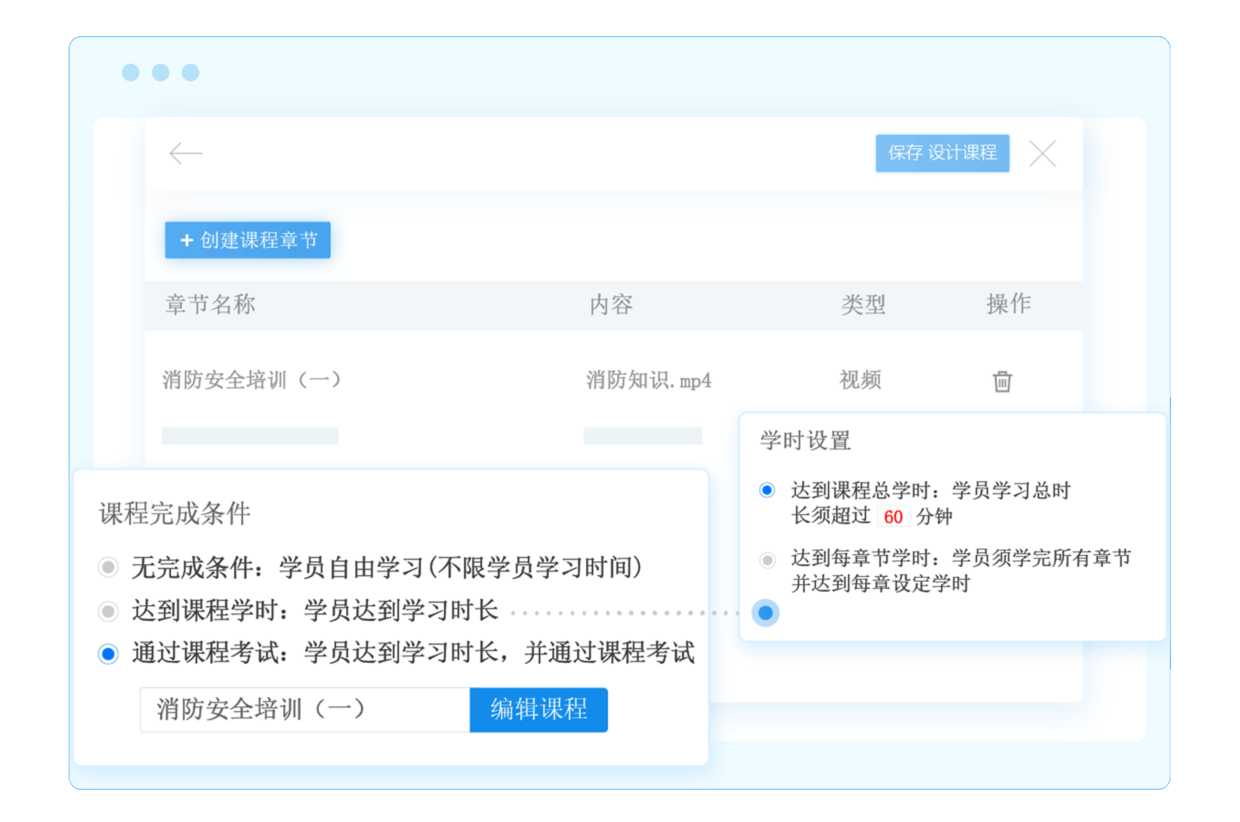Screen dimensions: 1240x822
Task: Click the blue connector dot in 学时设置 panel
Action: pyautogui.click(x=765, y=612)
